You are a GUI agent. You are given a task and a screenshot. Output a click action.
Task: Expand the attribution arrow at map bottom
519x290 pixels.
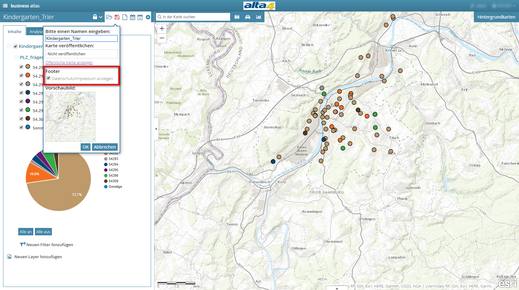click(x=337, y=288)
